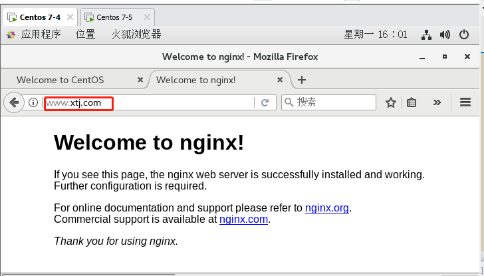The width and height of the screenshot is (484, 276).
Task: Click the address bar with www.xtj.com
Action: tap(148, 102)
